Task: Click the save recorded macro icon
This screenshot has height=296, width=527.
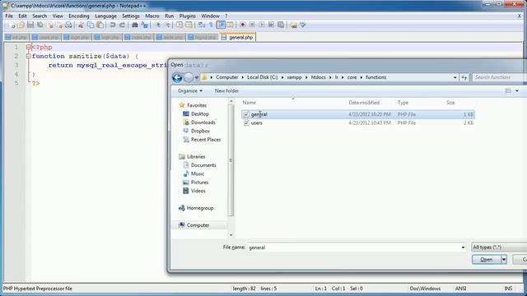Action: pyautogui.click(x=281, y=25)
